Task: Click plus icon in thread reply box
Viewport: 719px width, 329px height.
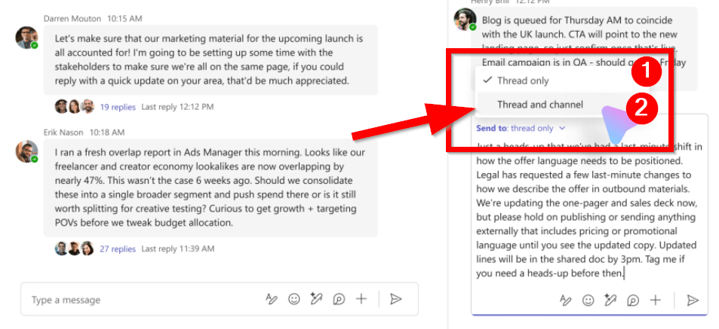Action: pos(656,300)
